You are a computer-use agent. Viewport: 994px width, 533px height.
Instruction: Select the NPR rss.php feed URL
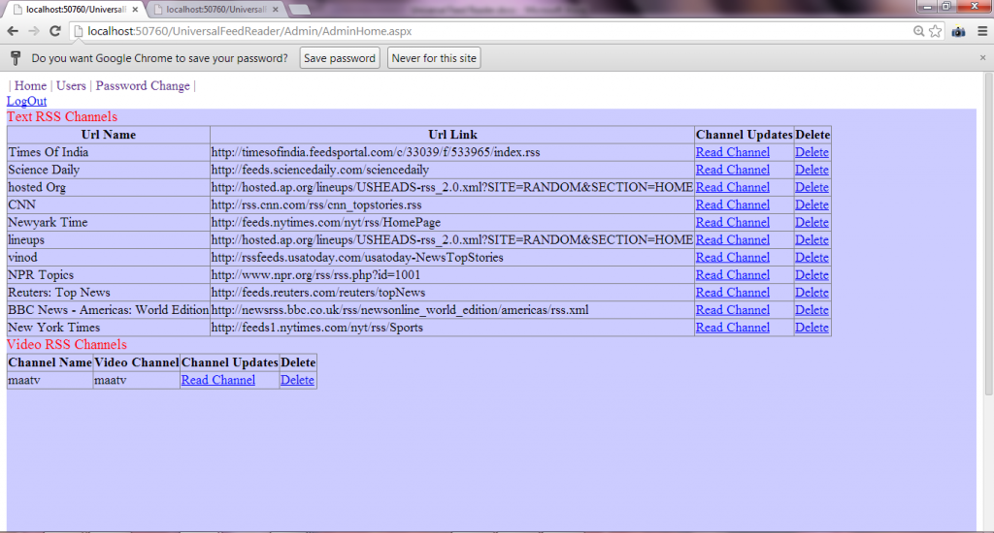pyautogui.click(x=315, y=274)
